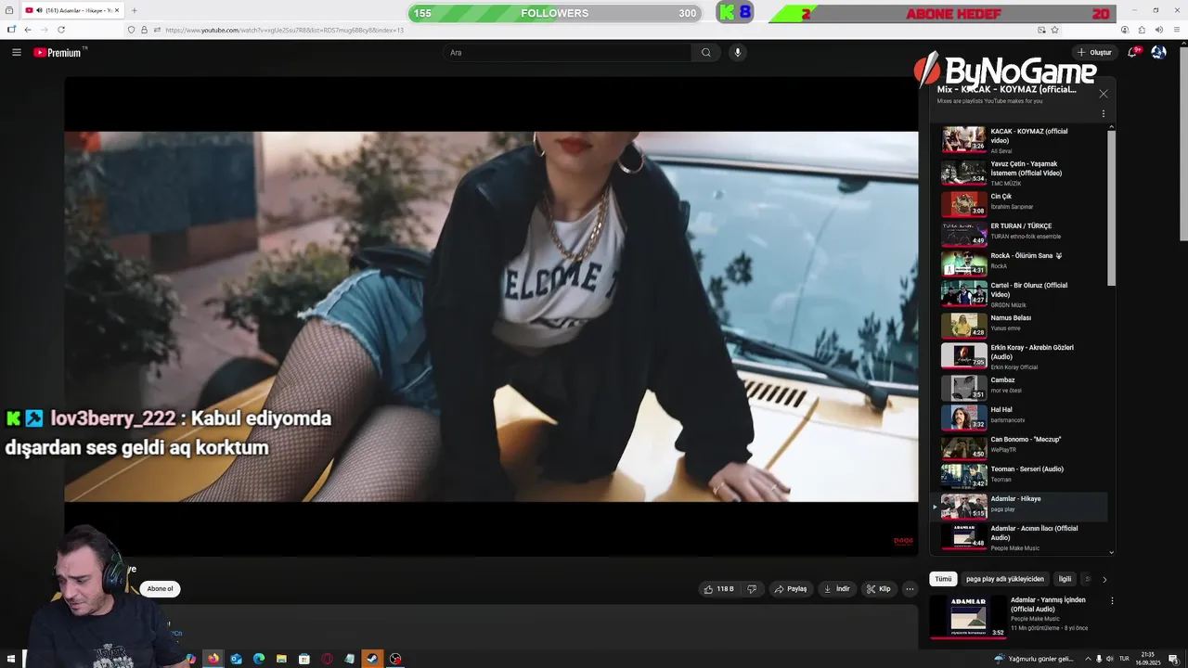Open a new browser tab with plus
The height and width of the screenshot is (668, 1188).
pos(135,10)
